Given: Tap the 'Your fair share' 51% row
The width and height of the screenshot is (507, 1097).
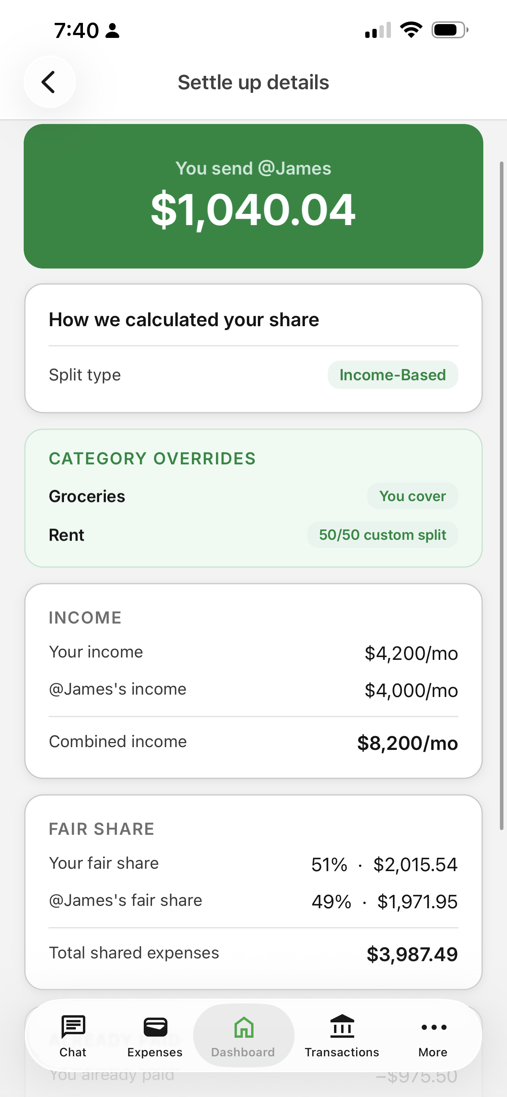Looking at the screenshot, I should tap(253, 864).
